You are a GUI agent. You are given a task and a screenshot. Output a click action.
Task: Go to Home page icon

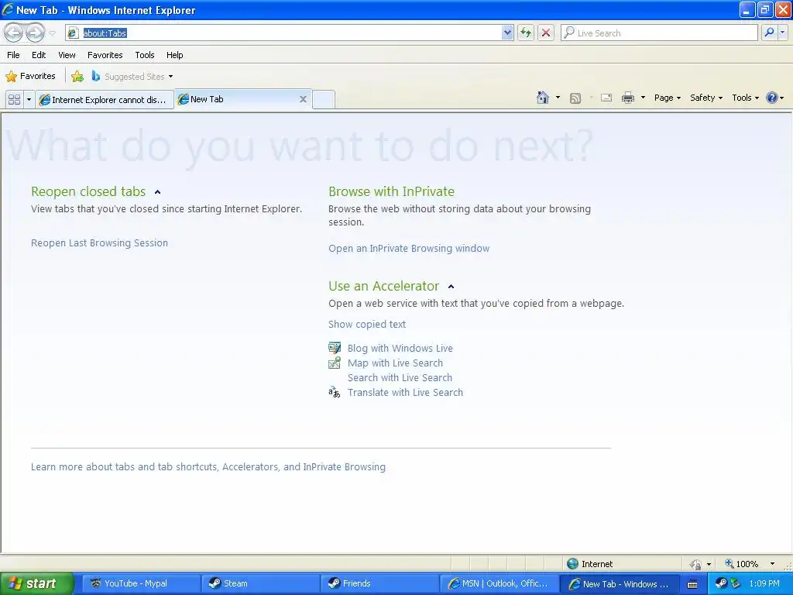[x=543, y=98]
